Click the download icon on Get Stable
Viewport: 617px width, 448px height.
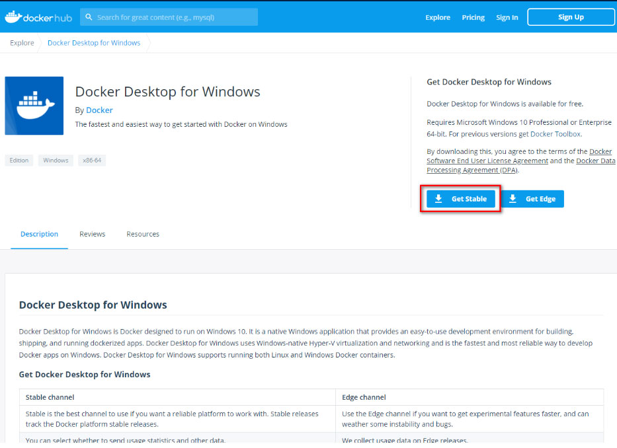tap(438, 199)
